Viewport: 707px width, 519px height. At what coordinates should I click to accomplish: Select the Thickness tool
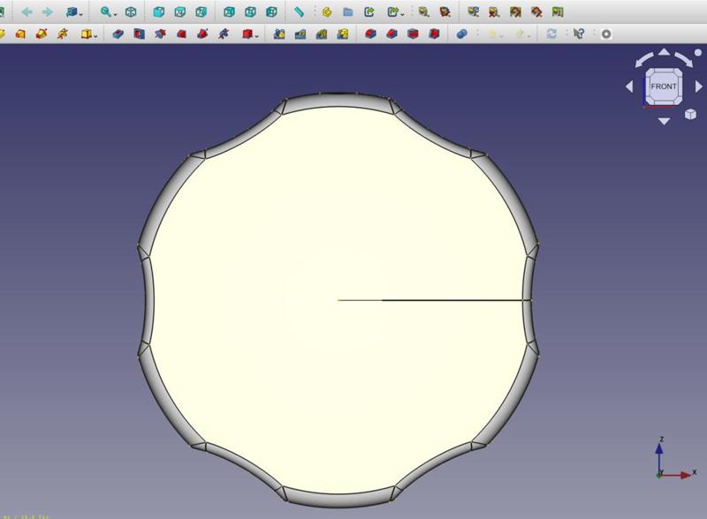434,34
